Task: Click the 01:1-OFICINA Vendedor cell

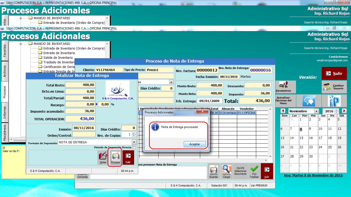Action: pos(246,113)
